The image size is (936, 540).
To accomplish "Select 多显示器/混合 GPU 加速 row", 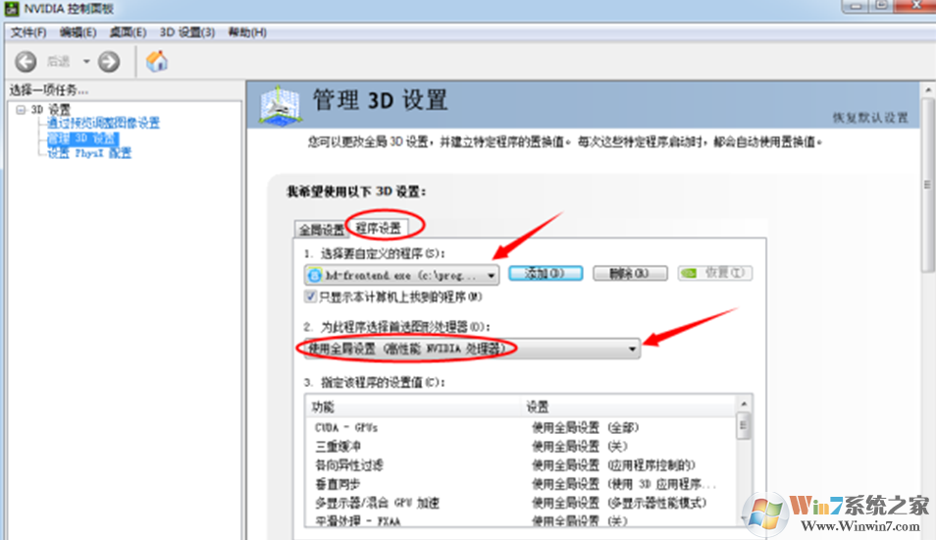I will coord(521,503).
